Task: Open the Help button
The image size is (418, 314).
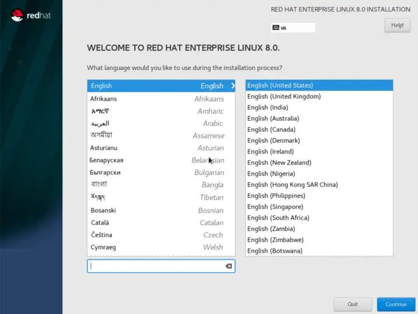Action: pos(397,25)
